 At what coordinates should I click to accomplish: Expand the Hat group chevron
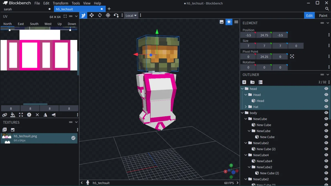tap(246, 107)
